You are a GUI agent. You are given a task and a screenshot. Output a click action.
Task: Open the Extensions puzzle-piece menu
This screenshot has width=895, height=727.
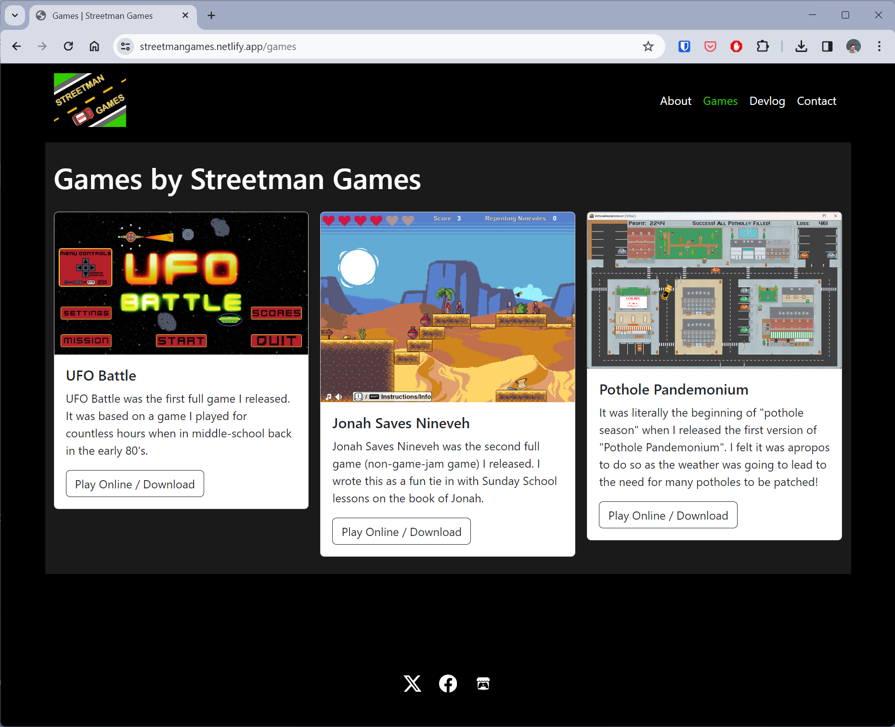(x=763, y=46)
